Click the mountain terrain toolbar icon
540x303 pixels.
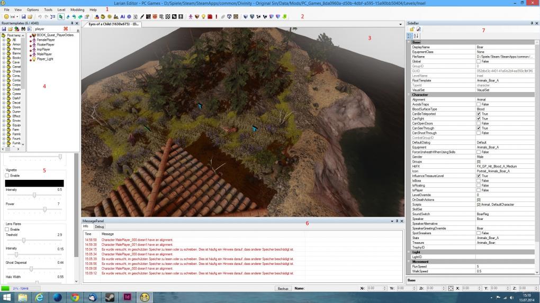(x=116, y=16)
